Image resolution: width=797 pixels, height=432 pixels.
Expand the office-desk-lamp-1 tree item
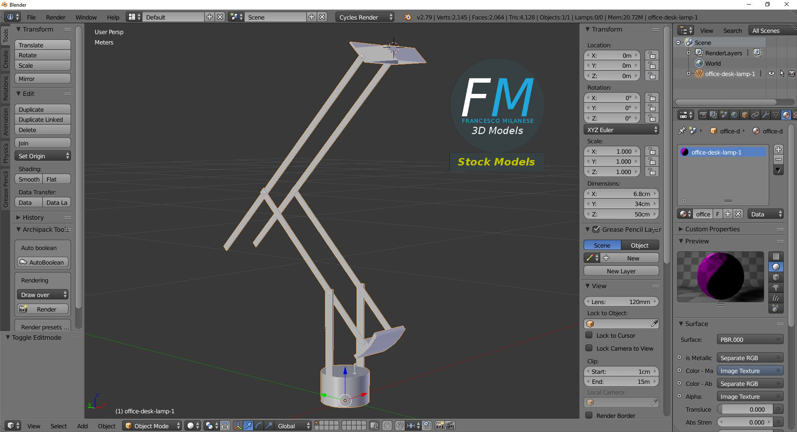[689, 74]
